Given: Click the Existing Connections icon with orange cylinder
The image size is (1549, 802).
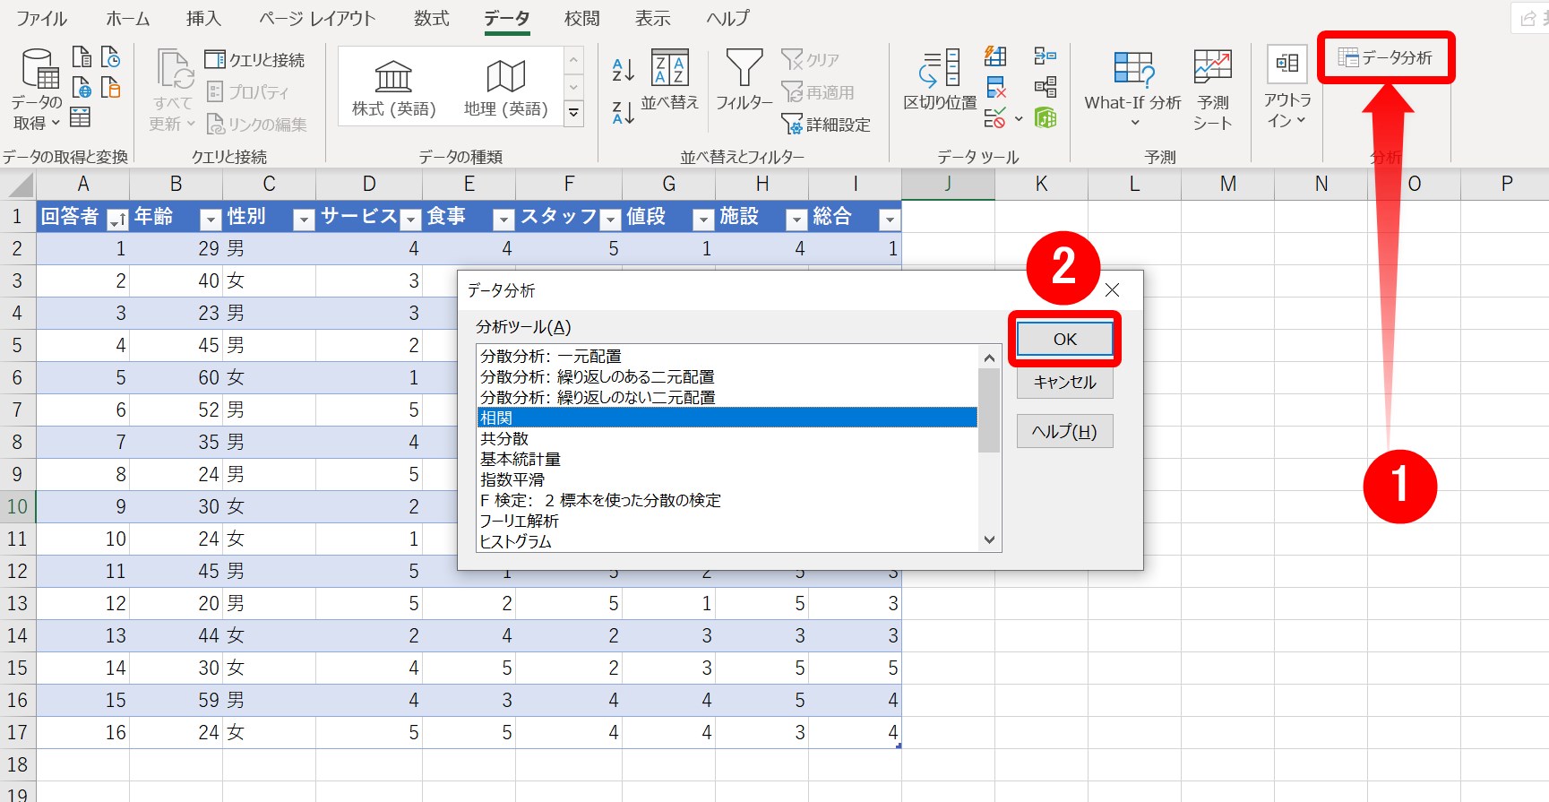Looking at the screenshot, I should point(110,88).
